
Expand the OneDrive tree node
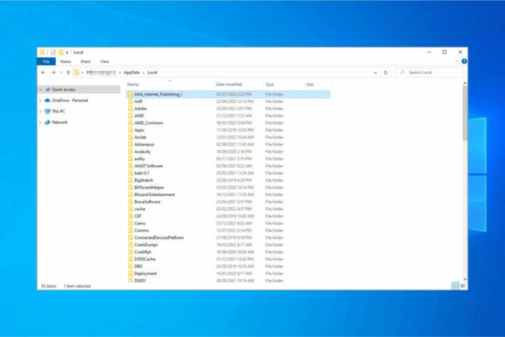pos(40,101)
